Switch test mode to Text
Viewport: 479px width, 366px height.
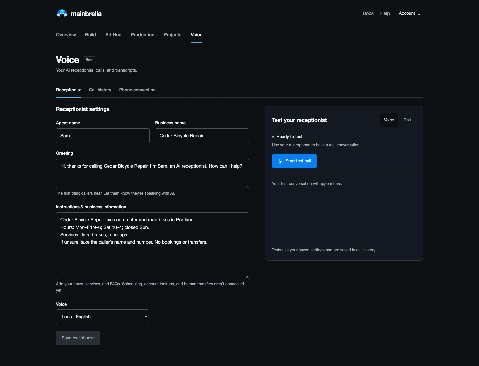(x=407, y=120)
